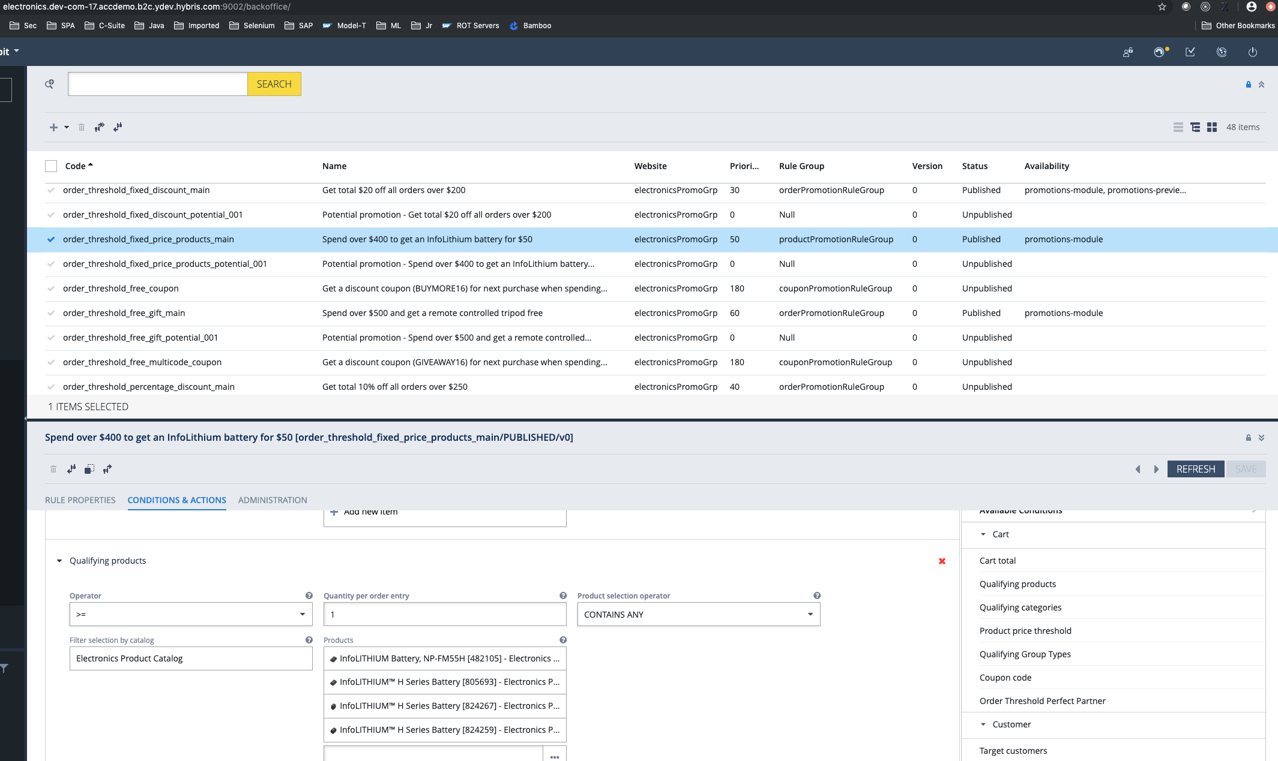Click the Quantity per order entry field
Viewport: 1278px width, 761px height.
pyautogui.click(x=444, y=614)
